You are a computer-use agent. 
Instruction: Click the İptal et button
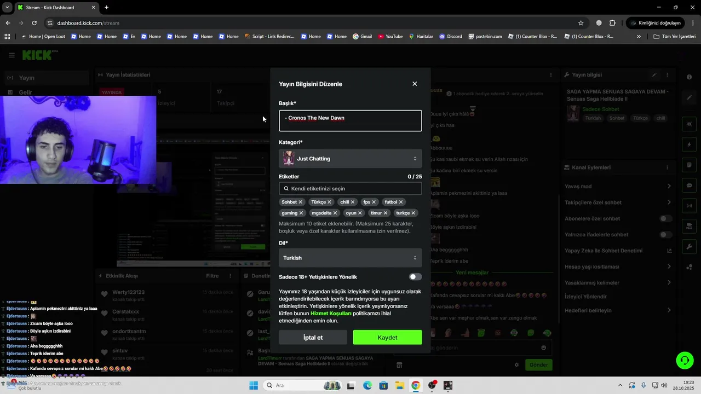(313, 338)
